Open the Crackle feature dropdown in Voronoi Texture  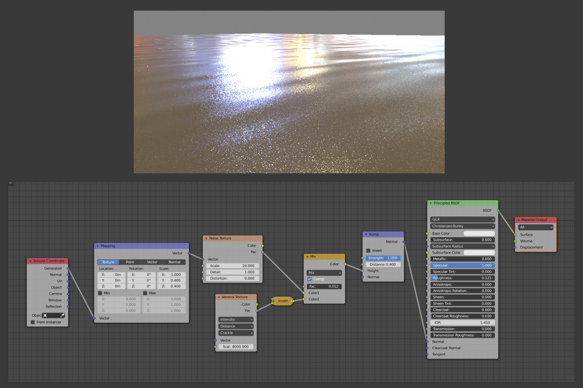point(236,333)
